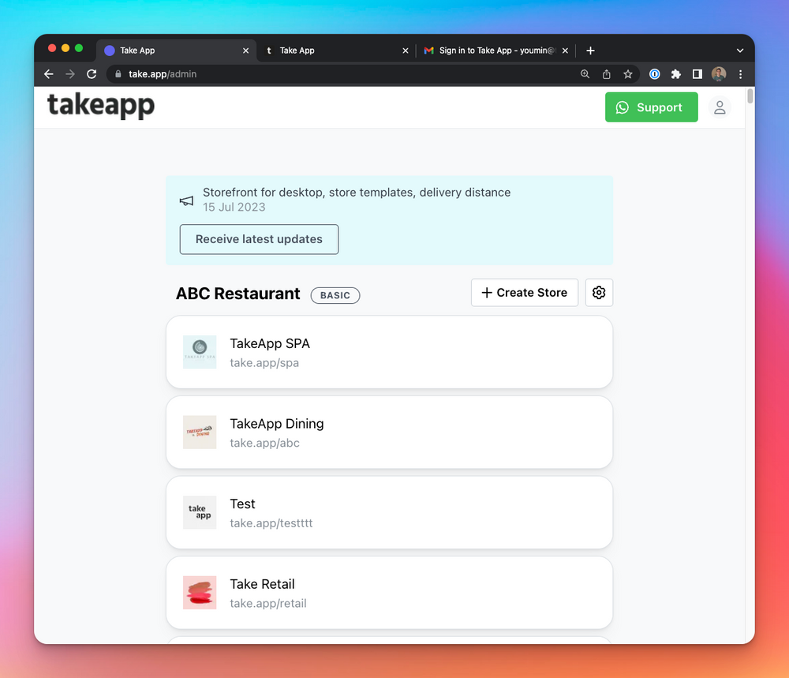Click the Test store logo thumbnail
This screenshot has height=678, width=789.
[x=200, y=512]
